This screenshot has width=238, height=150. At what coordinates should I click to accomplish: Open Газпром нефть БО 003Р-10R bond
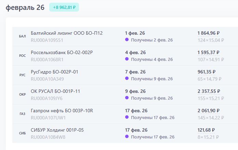(62, 111)
